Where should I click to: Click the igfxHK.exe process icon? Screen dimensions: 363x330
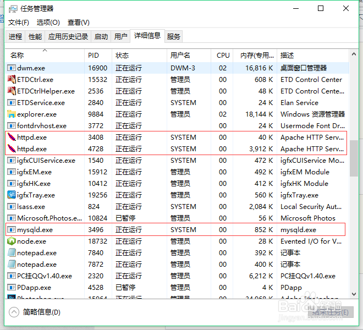click(x=12, y=183)
